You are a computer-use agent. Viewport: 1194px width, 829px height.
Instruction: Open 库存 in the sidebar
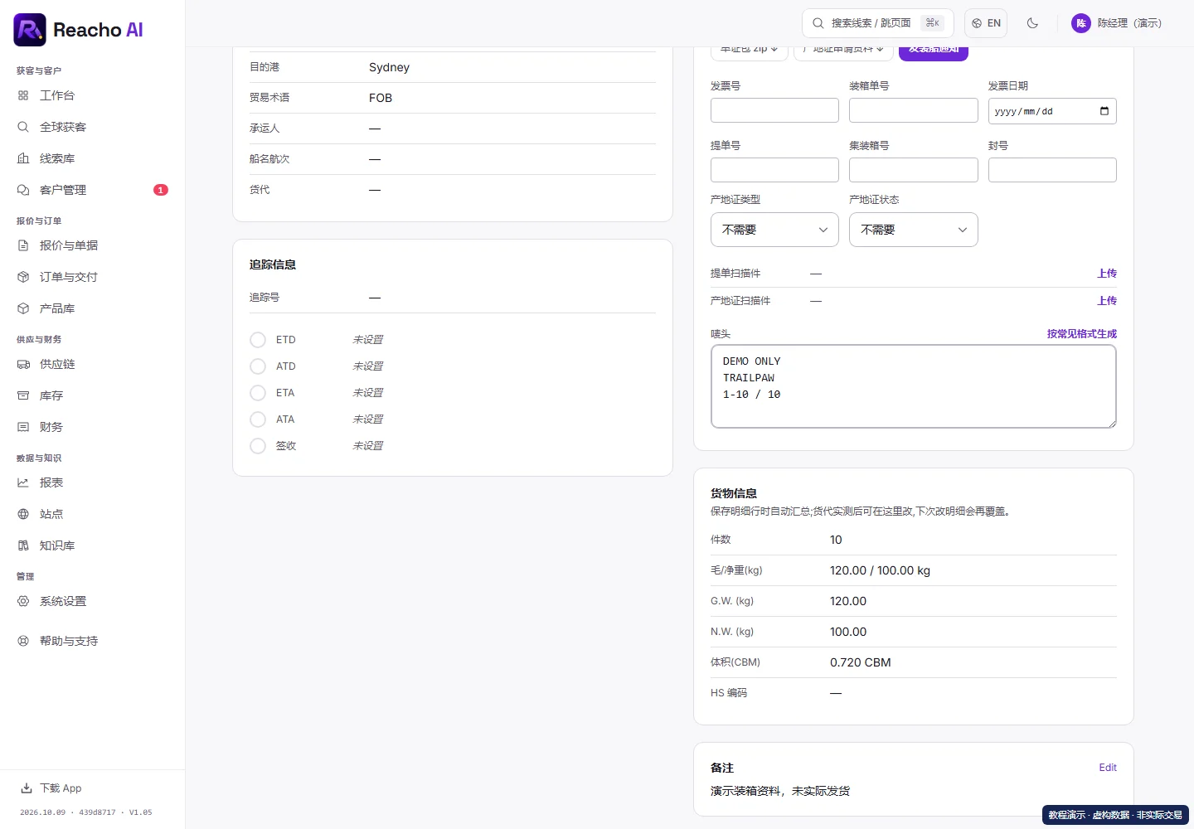pyautogui.click(x=92, y=395)
